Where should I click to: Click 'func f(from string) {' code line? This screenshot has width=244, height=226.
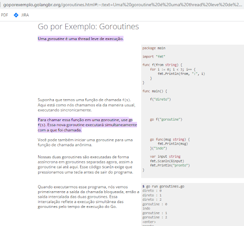click(x=162, y=65)
